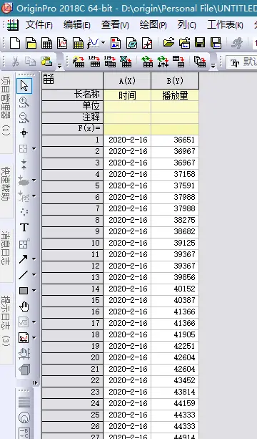Click the Import Excel icon

[x=126, y=62]
